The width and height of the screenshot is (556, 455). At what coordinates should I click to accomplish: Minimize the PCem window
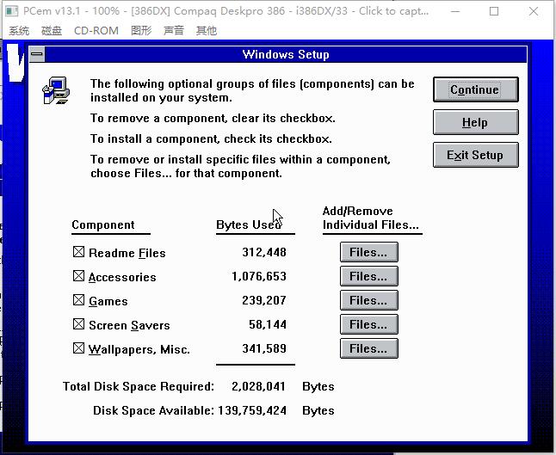coord(455,11)
